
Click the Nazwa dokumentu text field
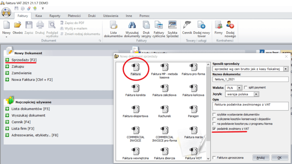point(250,79)
